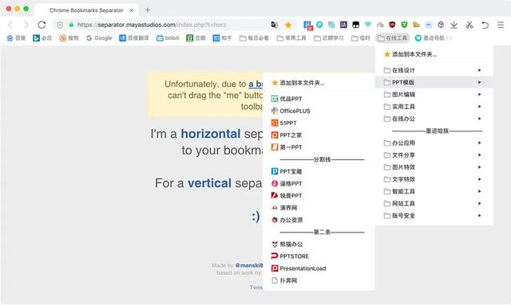Expand the 文件分享 submenu folder

point(434,155)
